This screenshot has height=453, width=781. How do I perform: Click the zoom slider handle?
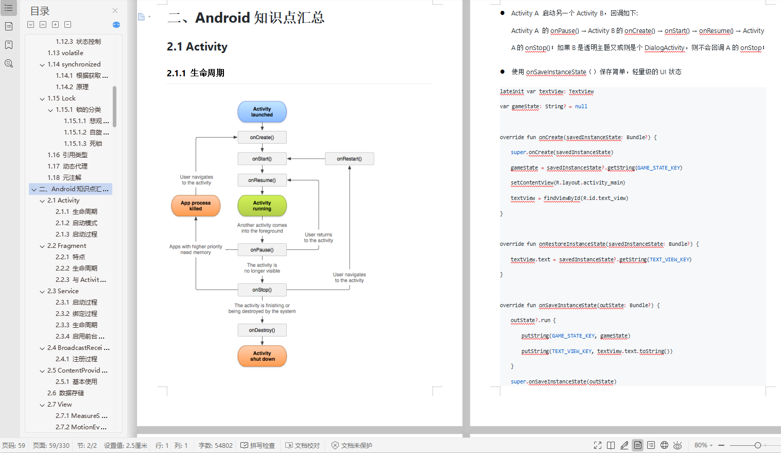point(758,445)
